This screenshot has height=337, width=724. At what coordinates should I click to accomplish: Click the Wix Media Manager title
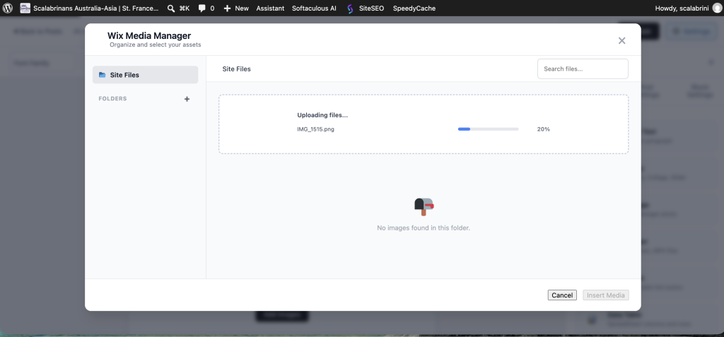coord(149,35)
